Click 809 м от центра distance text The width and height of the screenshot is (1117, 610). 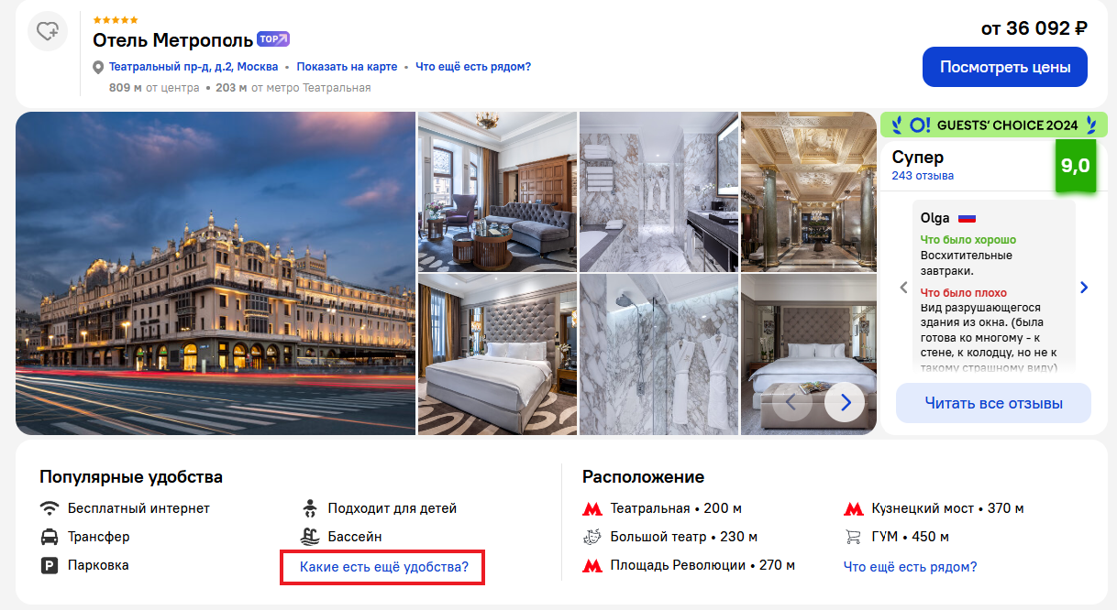(x=153, y=88)
